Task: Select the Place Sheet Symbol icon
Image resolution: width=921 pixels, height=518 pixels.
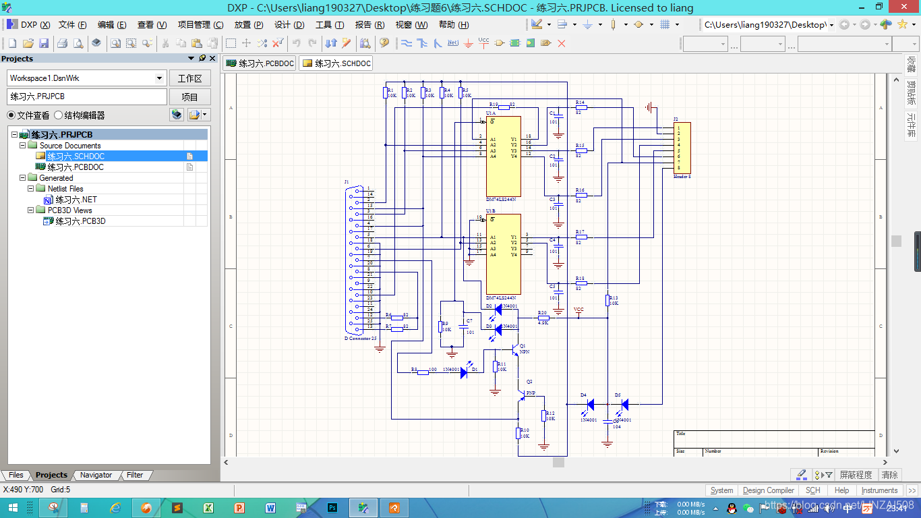Action: pyautogui.click(x=515, y=43)
